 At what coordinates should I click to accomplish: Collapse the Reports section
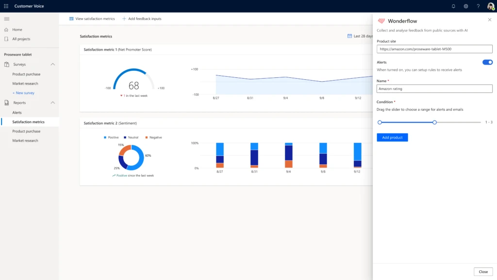[52, 103]
